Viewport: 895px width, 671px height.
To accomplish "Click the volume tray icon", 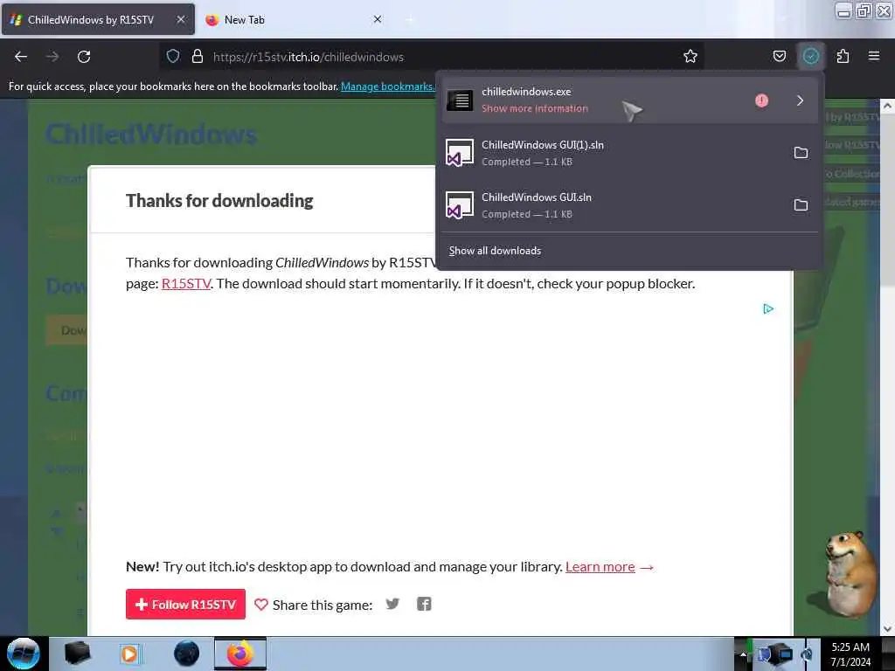I will click(807, 654).
